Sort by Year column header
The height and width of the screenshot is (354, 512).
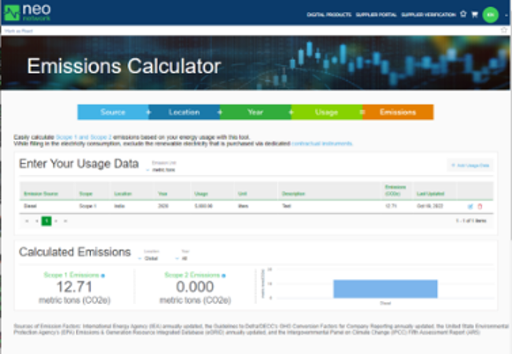pos(162,194)
